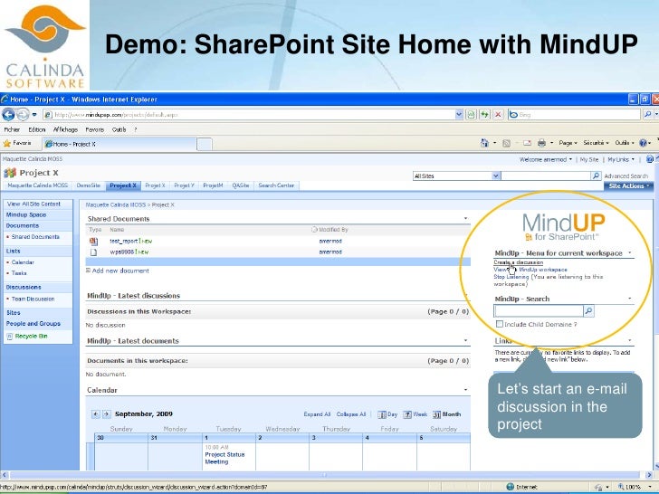Tick the Include Child Domains checkbox
This screenshot has width=659, height=494.
(x=500, y=324)
